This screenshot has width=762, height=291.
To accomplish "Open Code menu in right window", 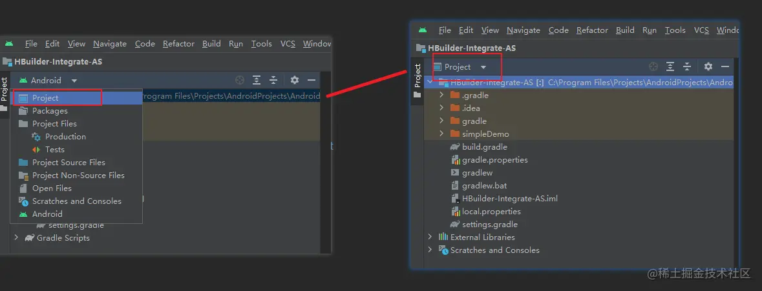I will point(558,30).
